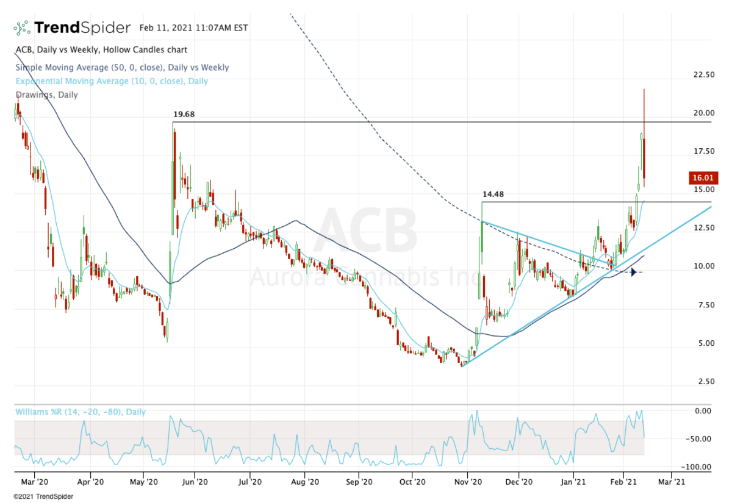The image size is (732, 503).
Task: Click the ACB Daily vs Weekly chart title
Action: tap(101, 49)
